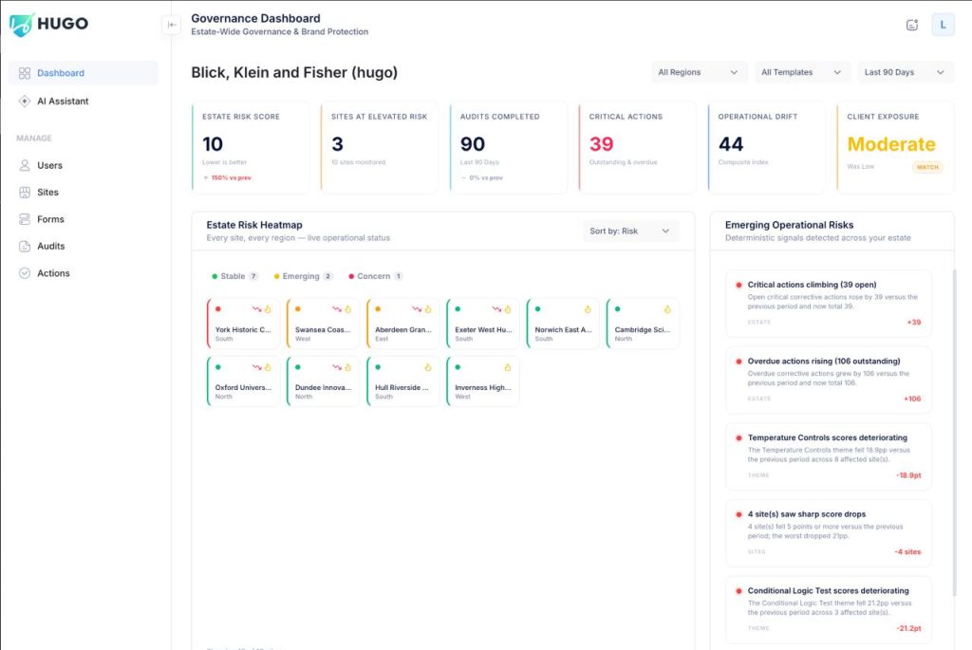972x650 pixels.
Task: Collapse the sidebar with the arrow button
Action: [x=172, y=25]
